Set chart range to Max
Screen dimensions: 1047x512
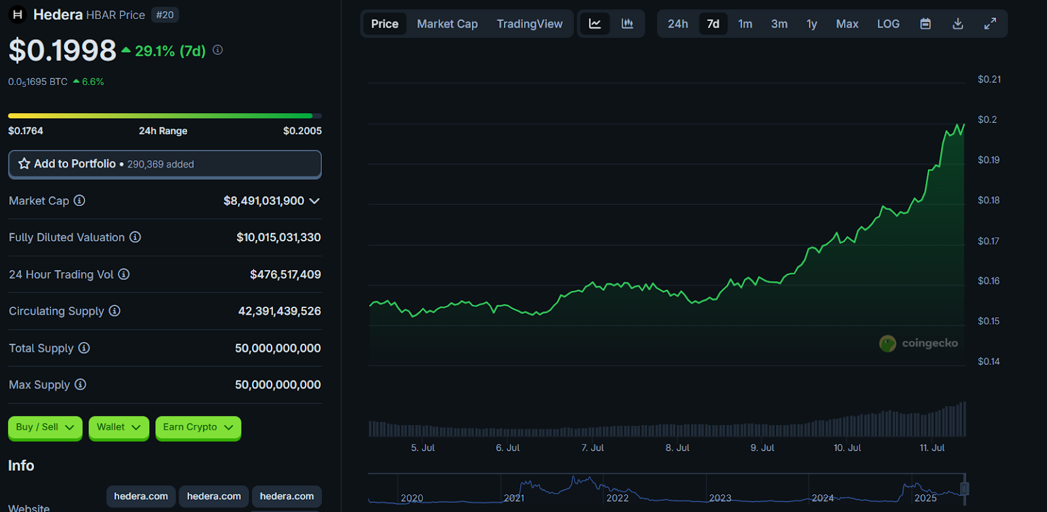(847, 24)
